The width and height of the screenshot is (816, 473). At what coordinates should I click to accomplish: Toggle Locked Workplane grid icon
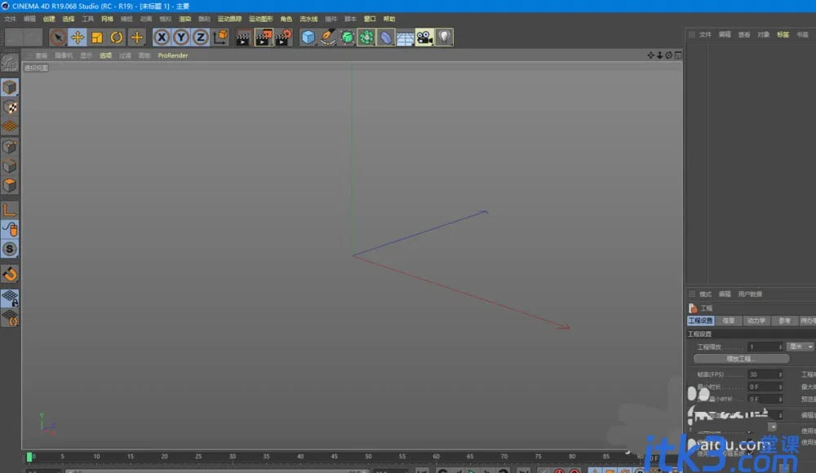pos(9,298)
